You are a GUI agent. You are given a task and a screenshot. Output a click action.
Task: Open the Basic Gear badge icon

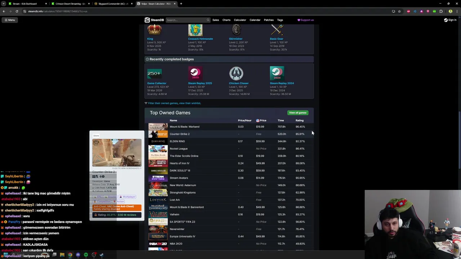tap(277, 30)
